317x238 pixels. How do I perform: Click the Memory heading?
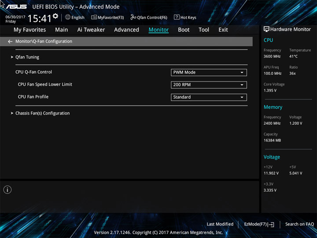pos(273,107)
